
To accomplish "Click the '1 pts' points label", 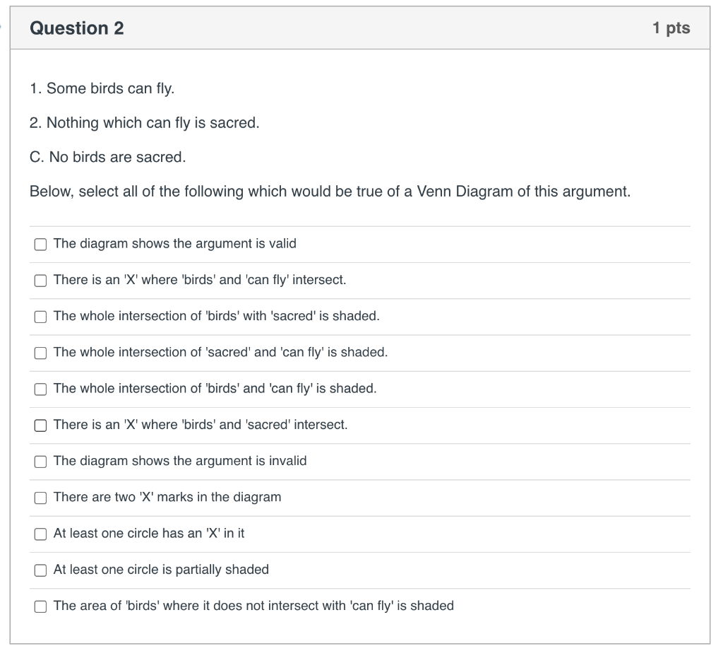I will [x=671, y=28].
